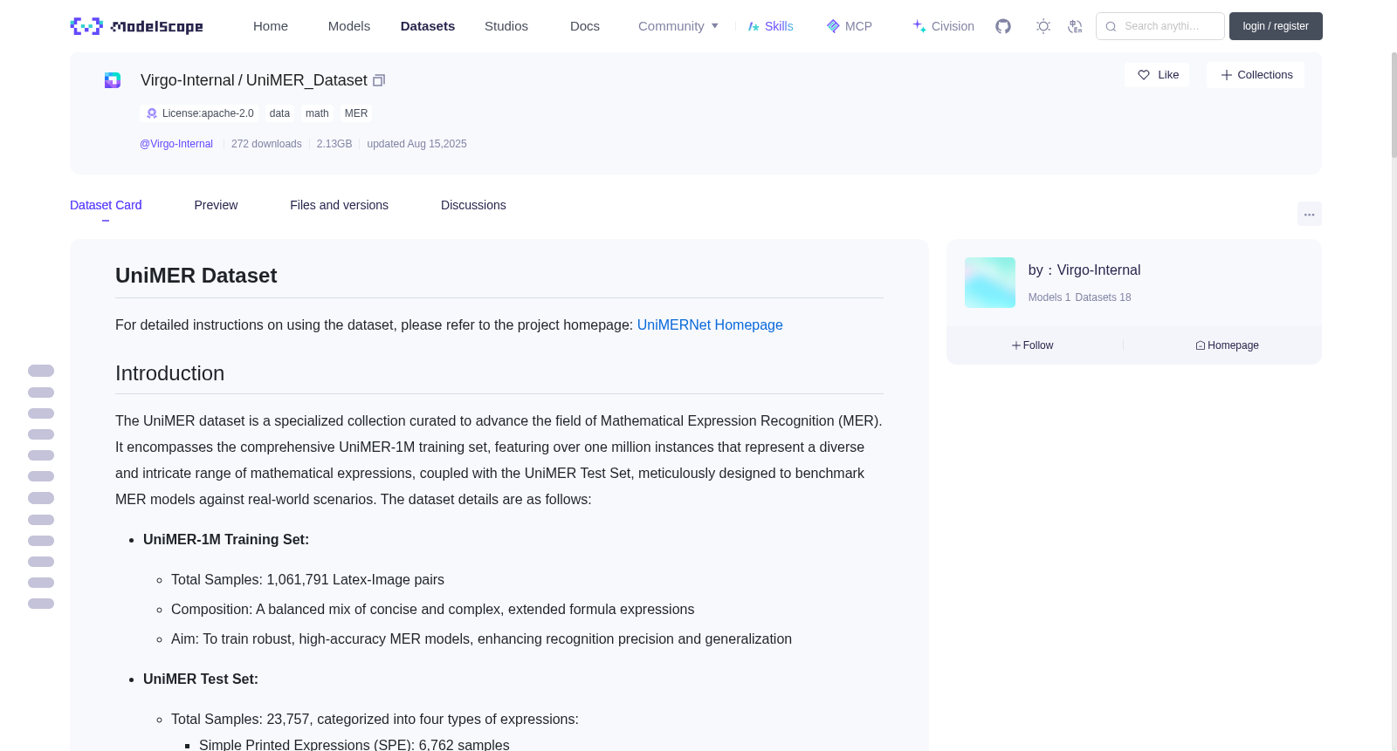Viewport: 1397px width, 751px height.
Task: Click the ModelScope logo
Action: pos(136,26)
